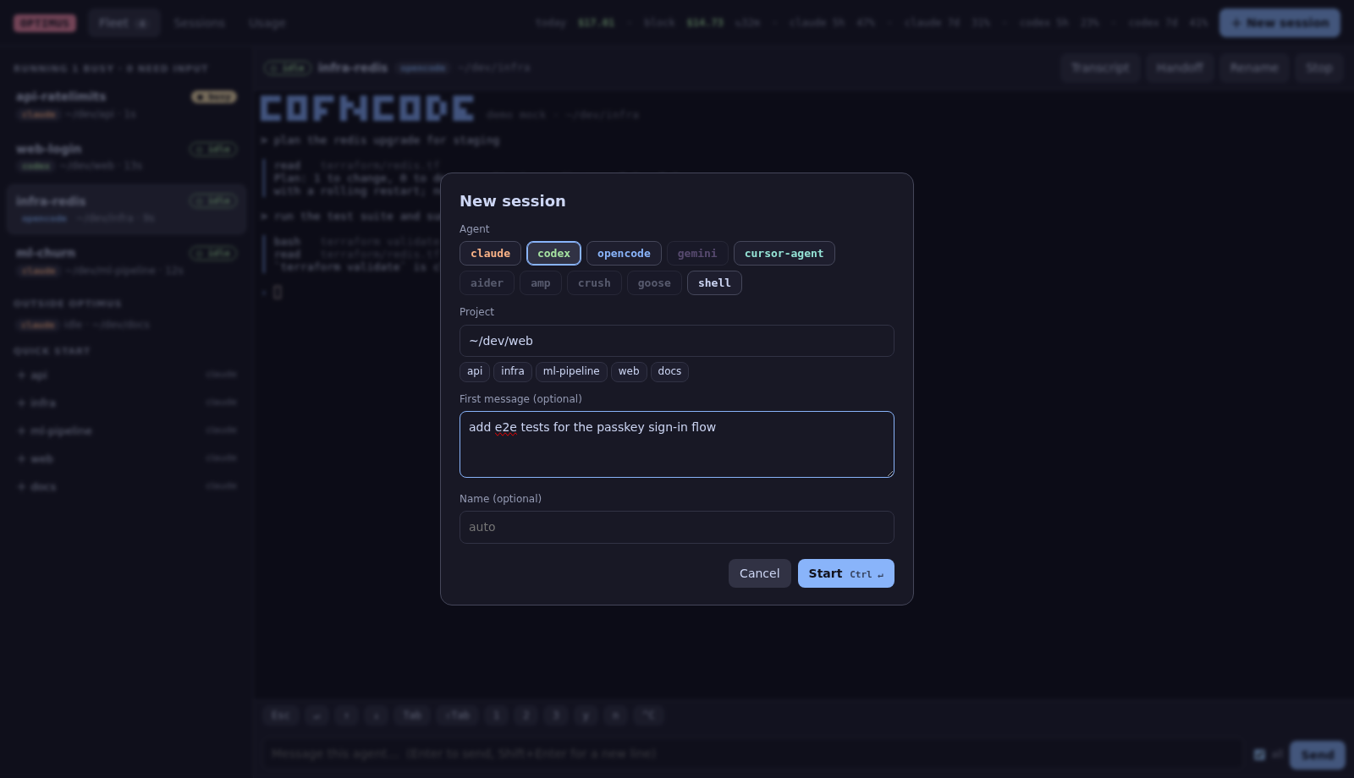This screenshot has height=778, width=1354.
Task: Click the Project path input field
Action: [677, 341]
